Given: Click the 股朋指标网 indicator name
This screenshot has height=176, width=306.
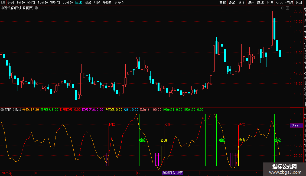Looking at the screenshot, I should [13, 110].
